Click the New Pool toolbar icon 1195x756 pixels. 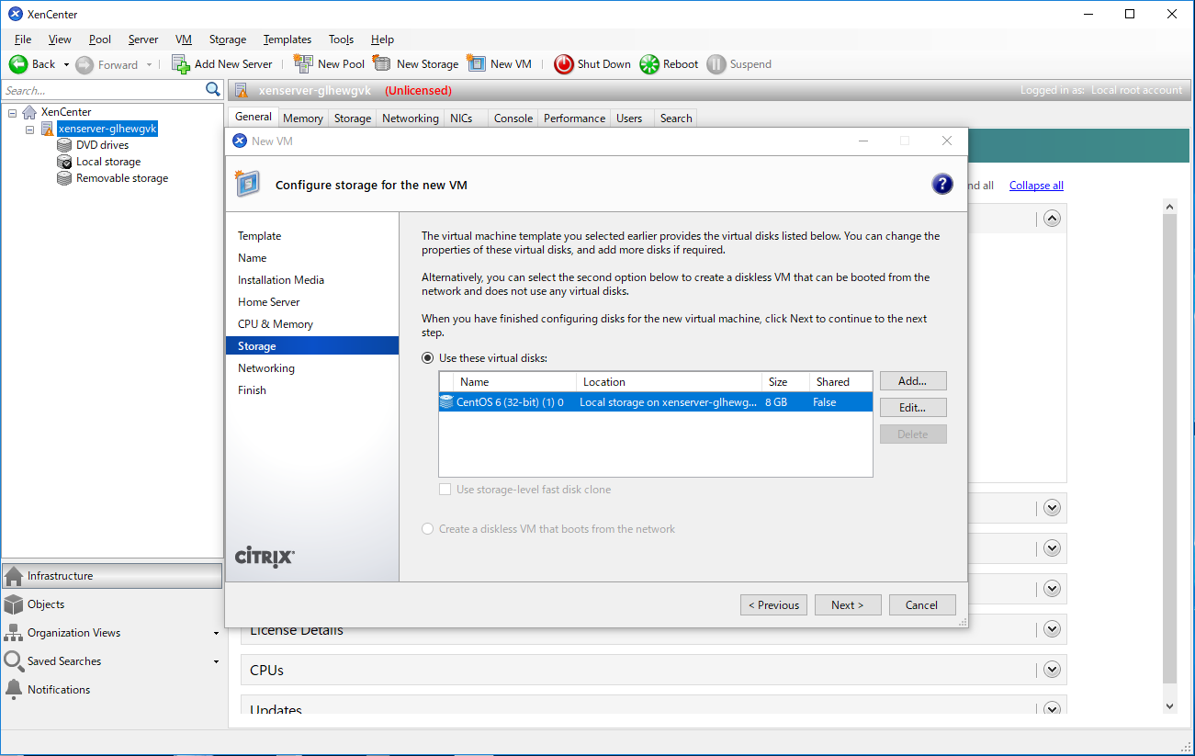303,63
